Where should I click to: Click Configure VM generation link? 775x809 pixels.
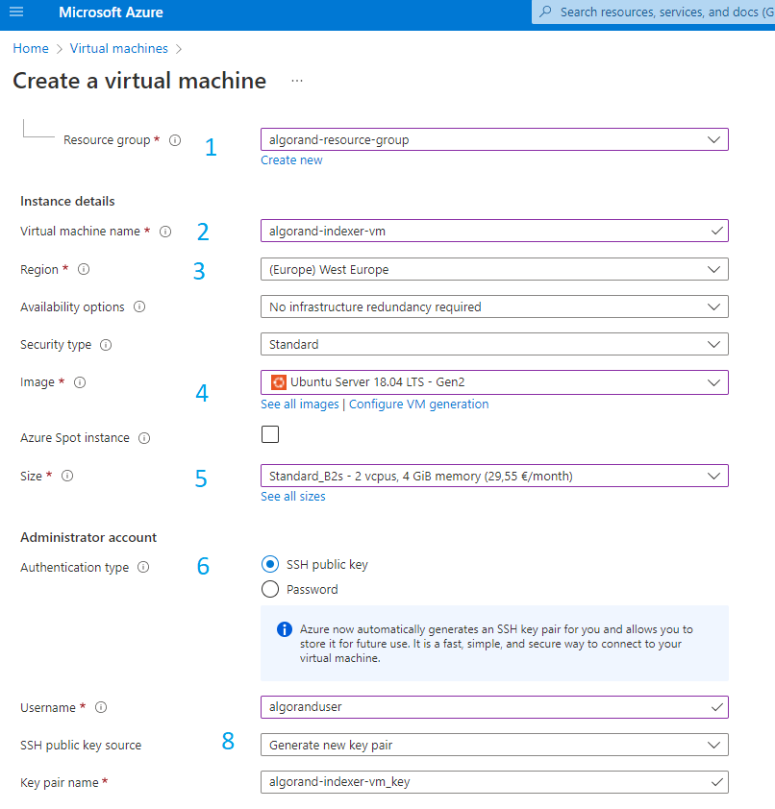point(418,404)
